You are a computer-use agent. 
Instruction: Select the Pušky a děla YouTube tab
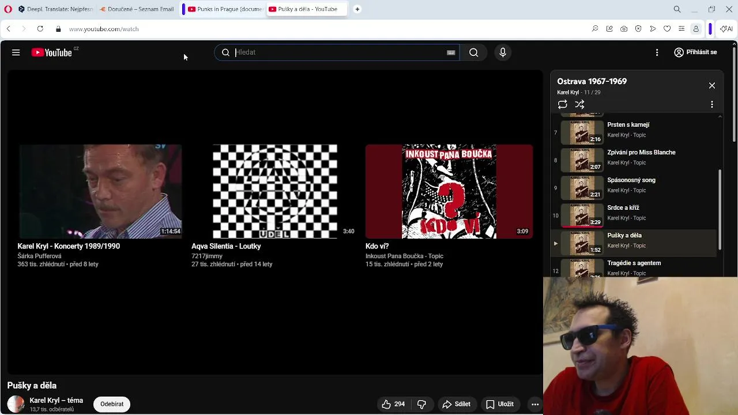[x=307, y=9]
